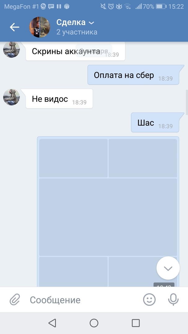Focus the Сообщение message input field
Viewport: 188px width, 334px height.
(x=83, y=300)
